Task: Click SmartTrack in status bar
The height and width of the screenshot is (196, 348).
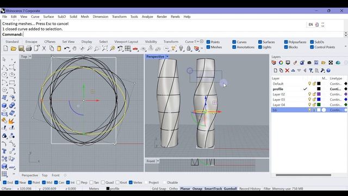Action: (213, 189)
